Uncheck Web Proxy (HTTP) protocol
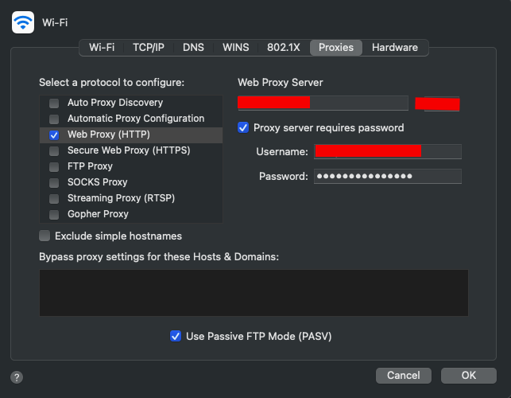 [54, 135]
